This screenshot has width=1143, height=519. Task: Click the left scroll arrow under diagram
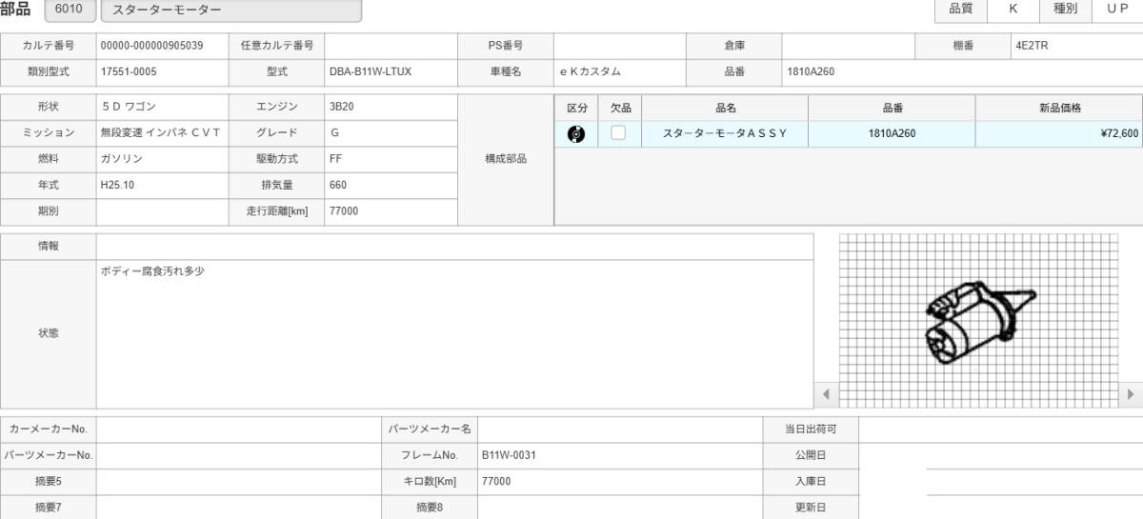(826, 393)
